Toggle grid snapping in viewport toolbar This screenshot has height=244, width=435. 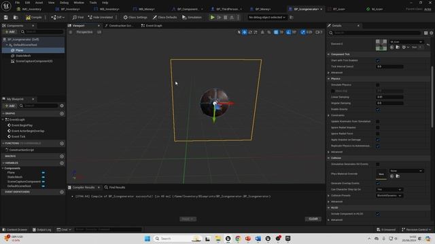click(x=276, y=32)
